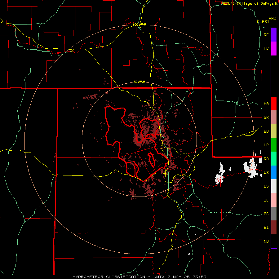Click the "IC" legend label
The width and height of the screenshot is (279, 279).
point(266,200)
